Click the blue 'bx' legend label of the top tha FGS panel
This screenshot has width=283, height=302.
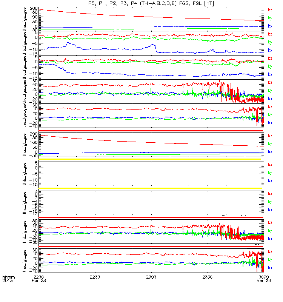tap(270, 26)
